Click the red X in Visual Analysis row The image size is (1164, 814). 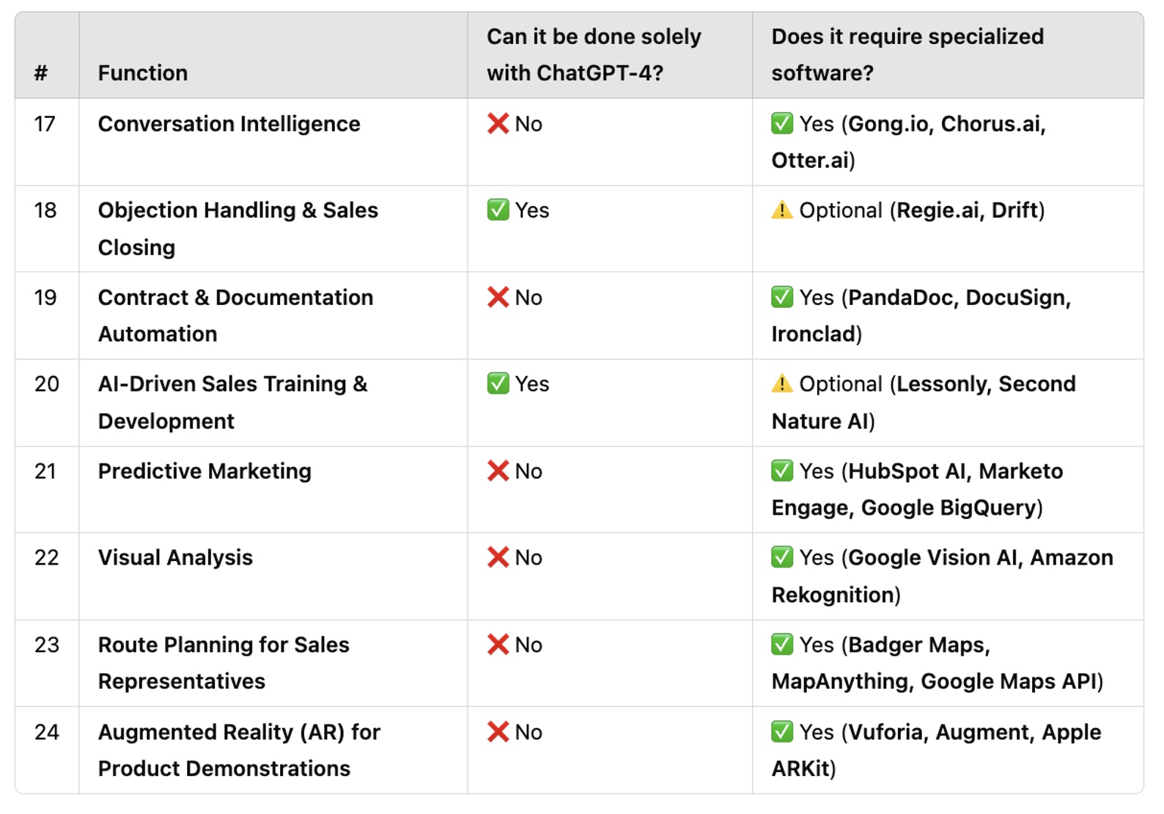(498, 557)
